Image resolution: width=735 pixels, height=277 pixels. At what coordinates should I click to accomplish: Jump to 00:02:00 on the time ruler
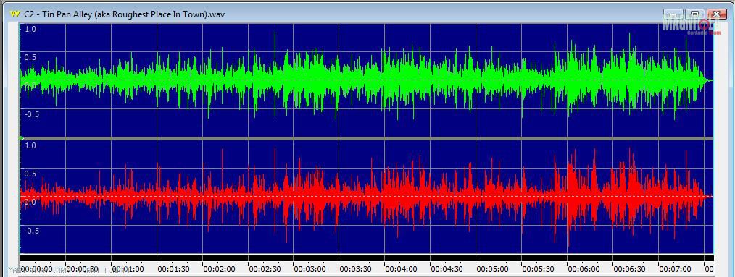point(219,270)
